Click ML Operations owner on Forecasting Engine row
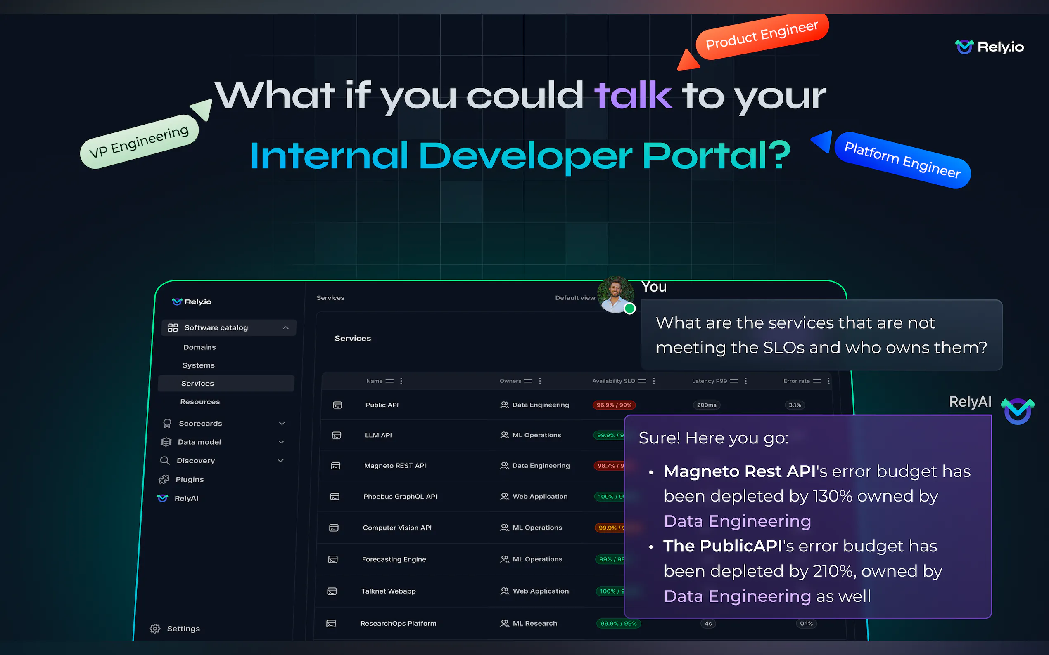This screenshot has width=1049, height=655. point(538,559)
